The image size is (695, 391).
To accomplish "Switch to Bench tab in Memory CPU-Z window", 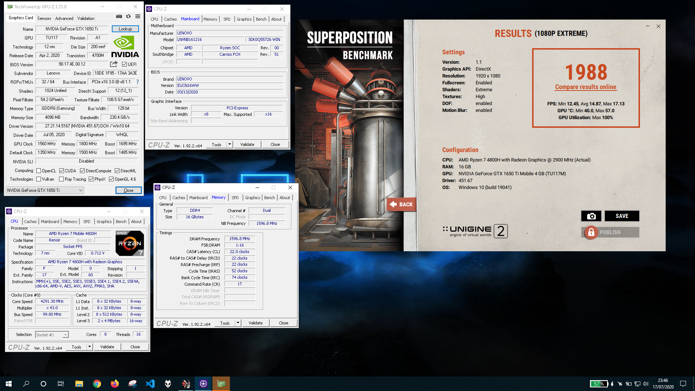I will click(x=269, y=198).
